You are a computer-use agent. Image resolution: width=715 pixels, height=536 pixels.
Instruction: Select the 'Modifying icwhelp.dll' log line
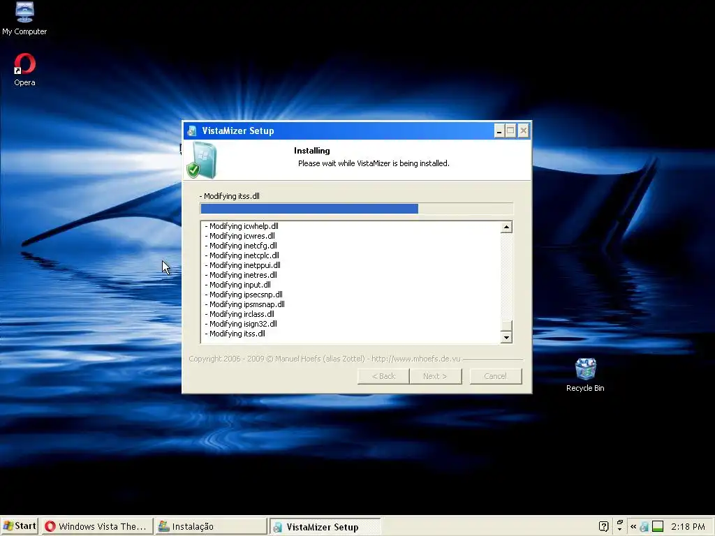pyautogui.click(x=242, y=226)
